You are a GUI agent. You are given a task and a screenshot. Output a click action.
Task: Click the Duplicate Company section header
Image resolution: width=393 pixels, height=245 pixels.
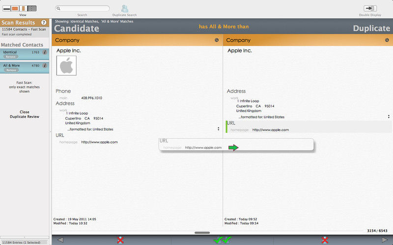(308, 40)
